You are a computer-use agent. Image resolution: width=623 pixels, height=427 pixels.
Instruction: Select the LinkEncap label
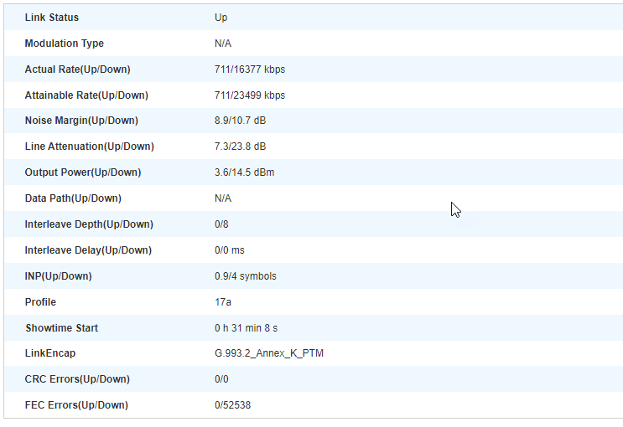(x=50, y=352)
